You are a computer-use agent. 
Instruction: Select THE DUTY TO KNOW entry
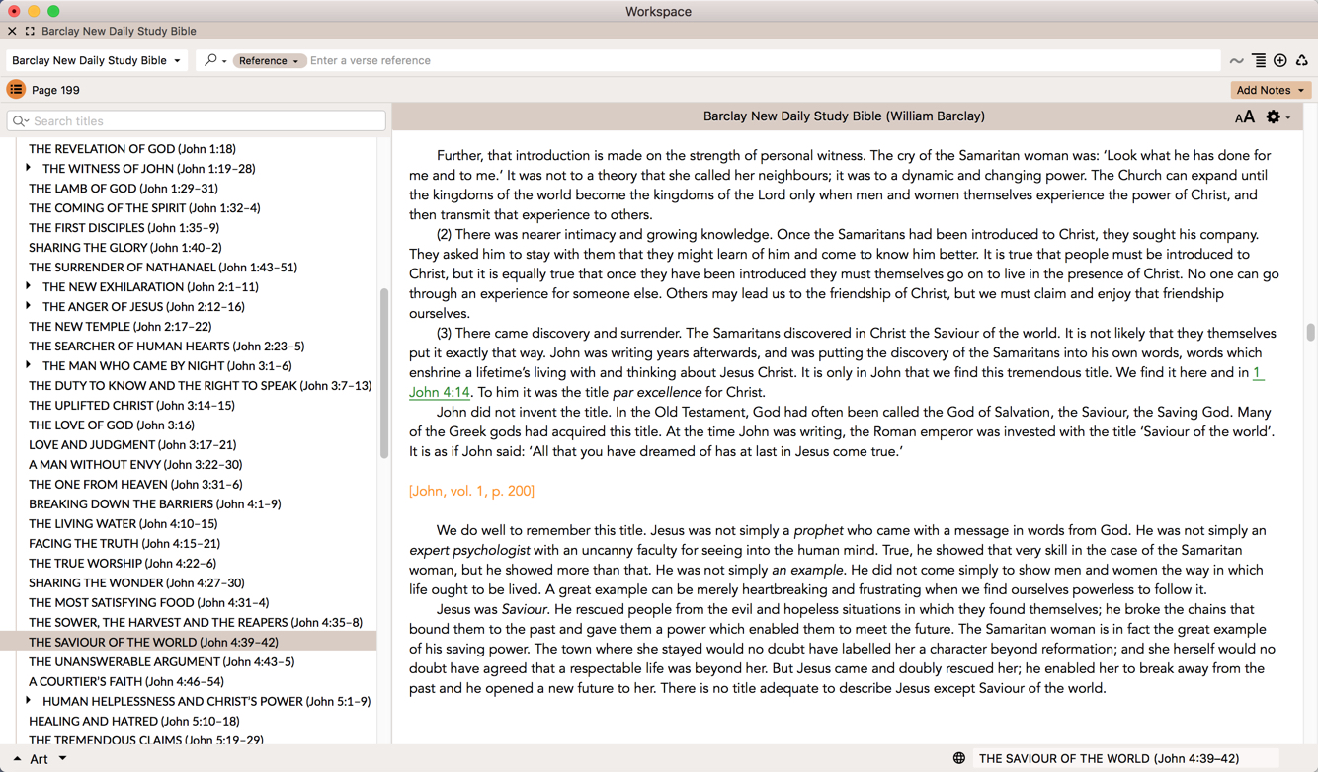tap(201, 386)
